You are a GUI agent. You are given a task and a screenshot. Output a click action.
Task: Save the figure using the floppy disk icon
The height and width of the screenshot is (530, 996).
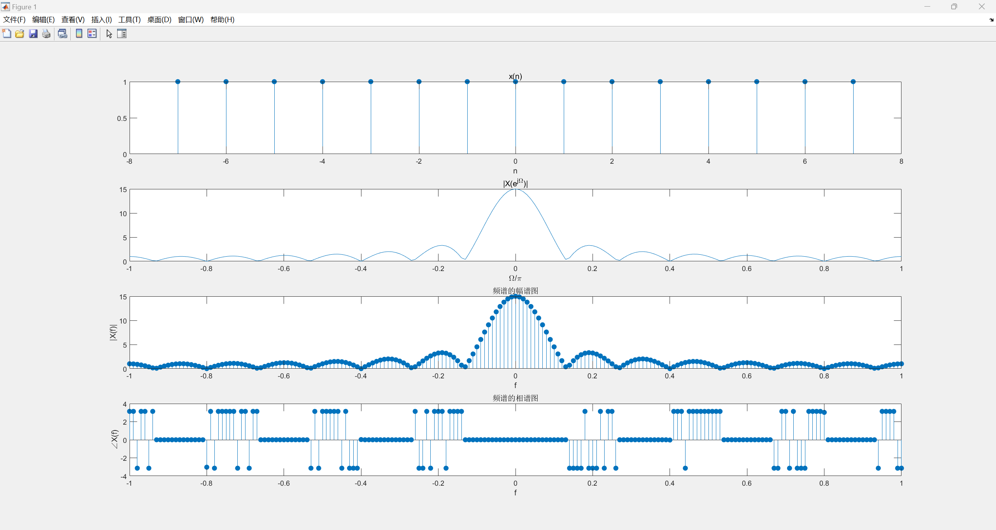[x=33, y=34]
